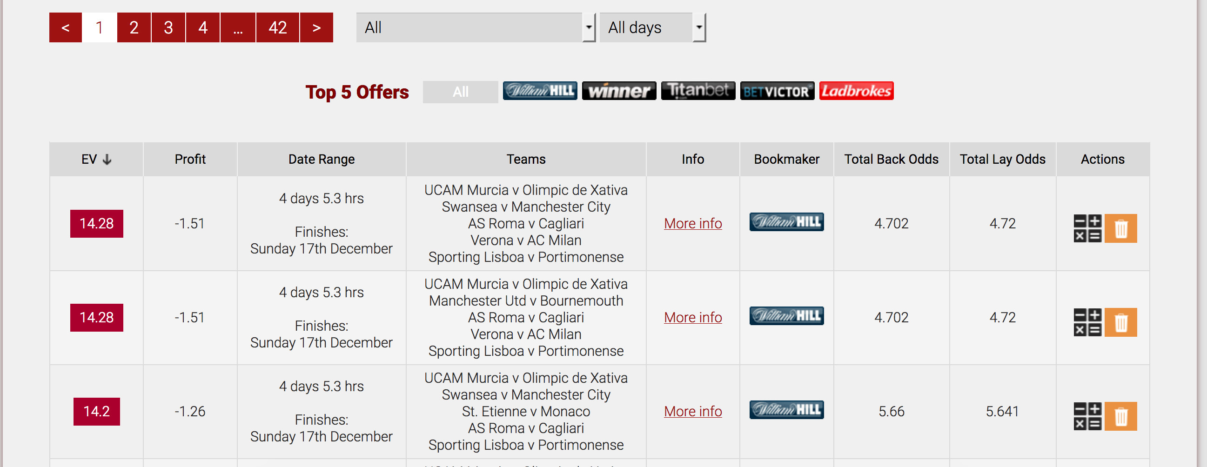The image size is (1207, 467).
Task: Delete the 14.2 EV offer
Action: point(1120,416)
